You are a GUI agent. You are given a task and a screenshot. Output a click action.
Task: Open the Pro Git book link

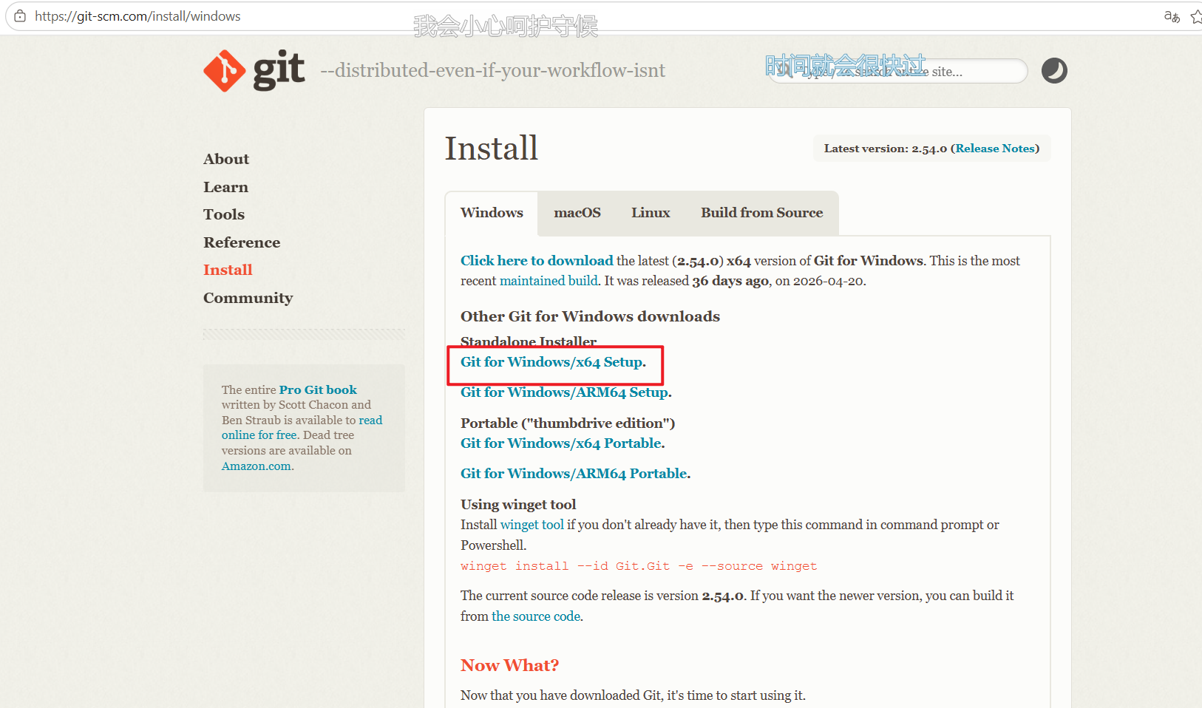pyautogui.click(x=318, y=389)
